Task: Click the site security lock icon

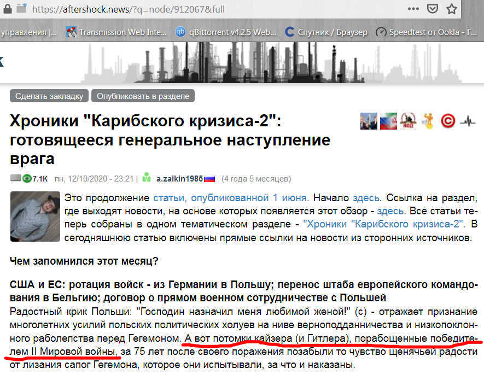Action: pyautogui.click(x=21, y=9)
